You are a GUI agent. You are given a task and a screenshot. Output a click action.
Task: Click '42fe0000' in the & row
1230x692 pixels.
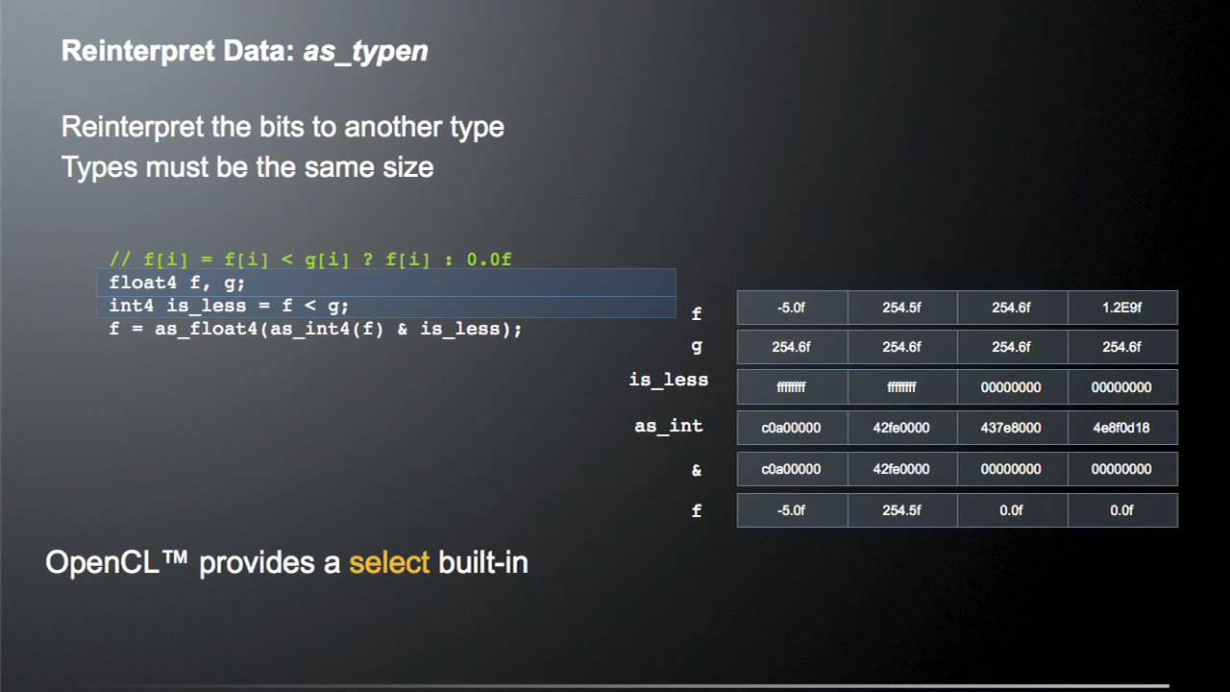[x=902, y=469]
